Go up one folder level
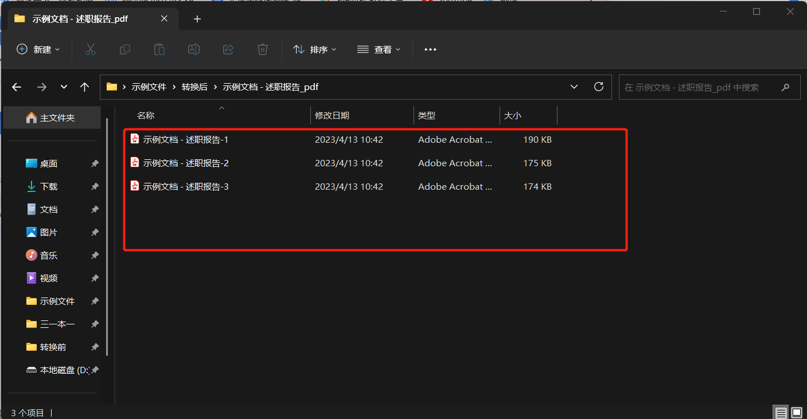The height and width of the screenshot is (419, 807). click(84, 87)
